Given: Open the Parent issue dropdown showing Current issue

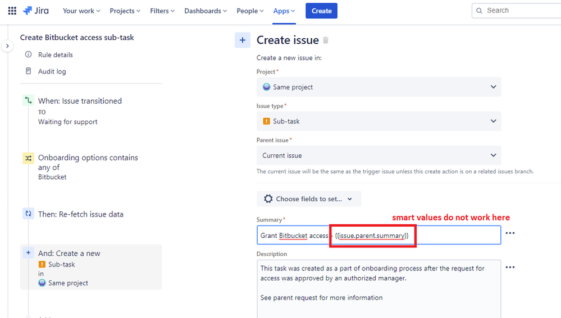Looking at the screenshot, I should point(378,155).
